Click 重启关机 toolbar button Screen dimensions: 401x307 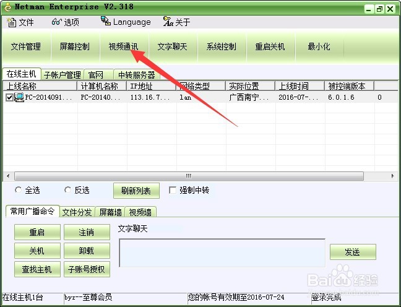270,46
